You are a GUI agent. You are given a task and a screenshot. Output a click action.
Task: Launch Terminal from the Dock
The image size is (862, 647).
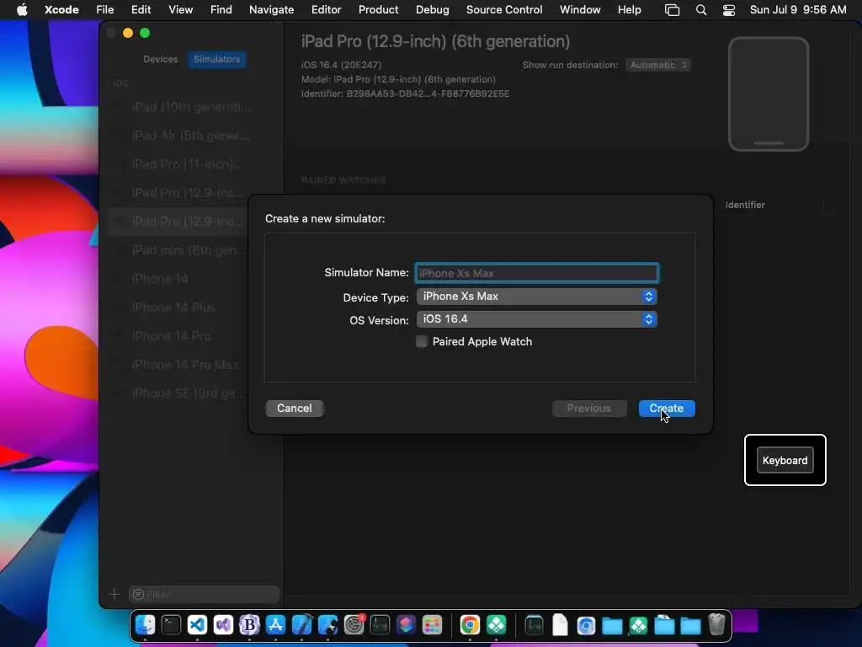pos(171,625)
